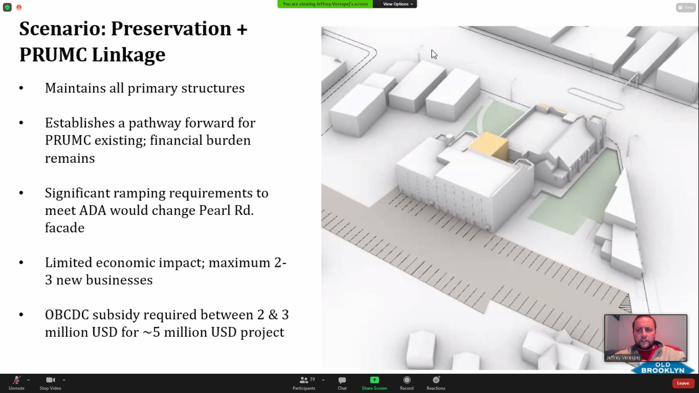
Task: Click the yellow linkage block in the 3D model
Action: [x=489, y=146]
